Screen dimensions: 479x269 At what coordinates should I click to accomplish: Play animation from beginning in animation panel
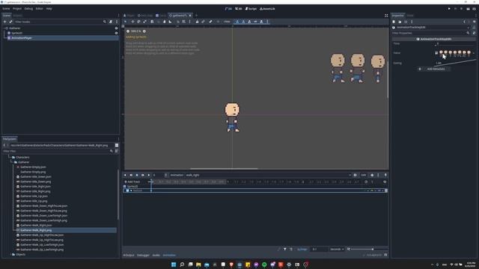143,175
